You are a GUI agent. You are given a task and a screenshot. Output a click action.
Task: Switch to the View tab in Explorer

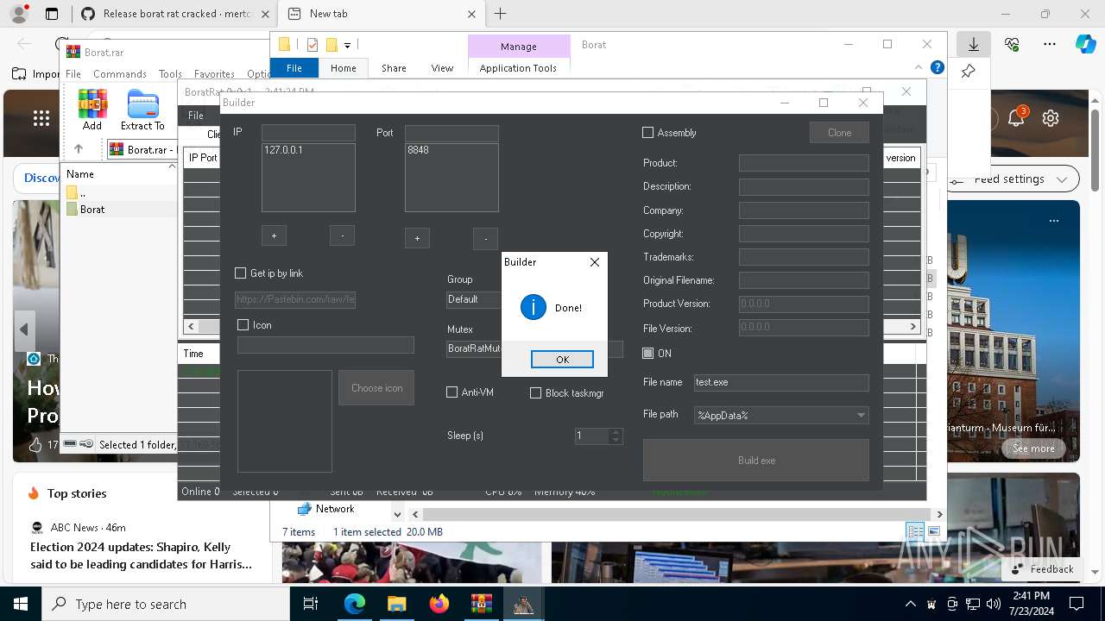tap(442, 68)
